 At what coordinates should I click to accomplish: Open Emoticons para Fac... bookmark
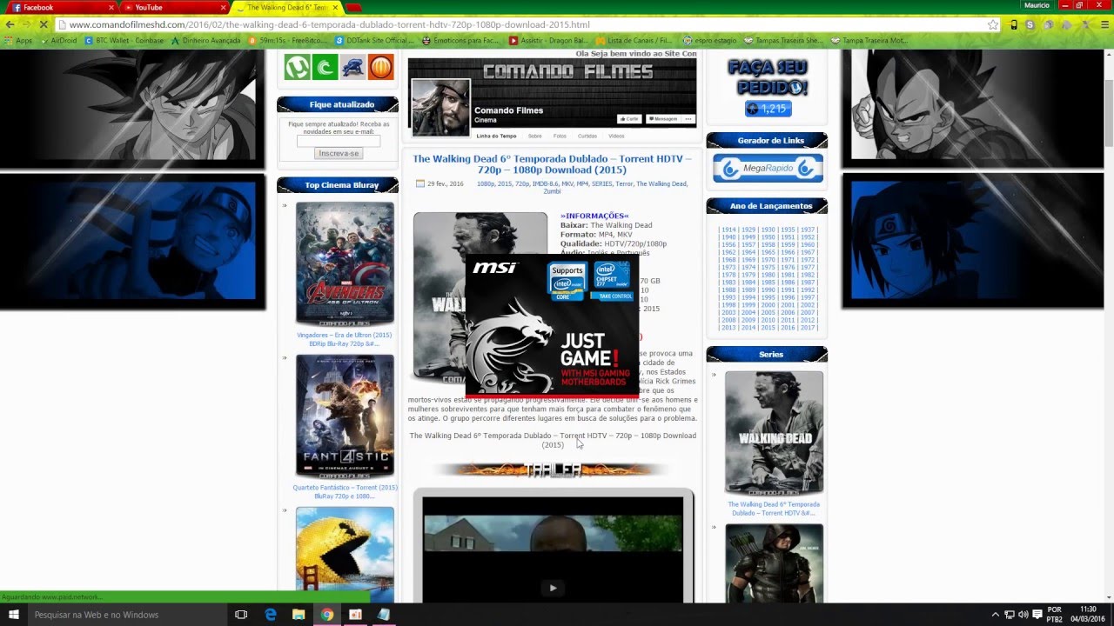point(460,40)
